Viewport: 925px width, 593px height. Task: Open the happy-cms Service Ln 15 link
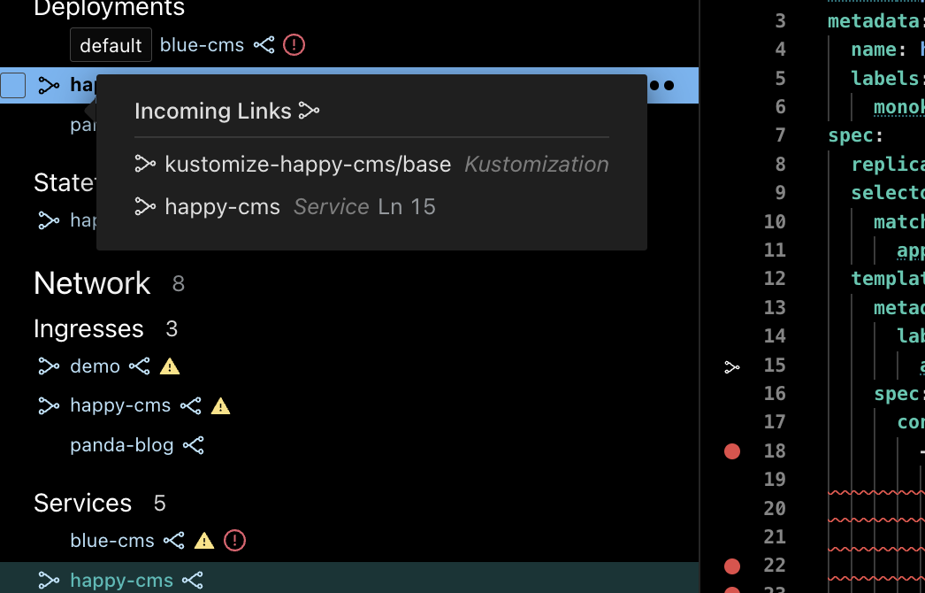coord(301,207)
